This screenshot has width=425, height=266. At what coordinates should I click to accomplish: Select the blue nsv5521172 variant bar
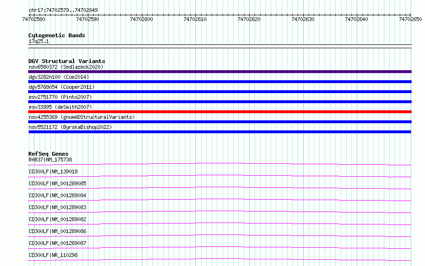pyautogui.click(x=220, y=132)
